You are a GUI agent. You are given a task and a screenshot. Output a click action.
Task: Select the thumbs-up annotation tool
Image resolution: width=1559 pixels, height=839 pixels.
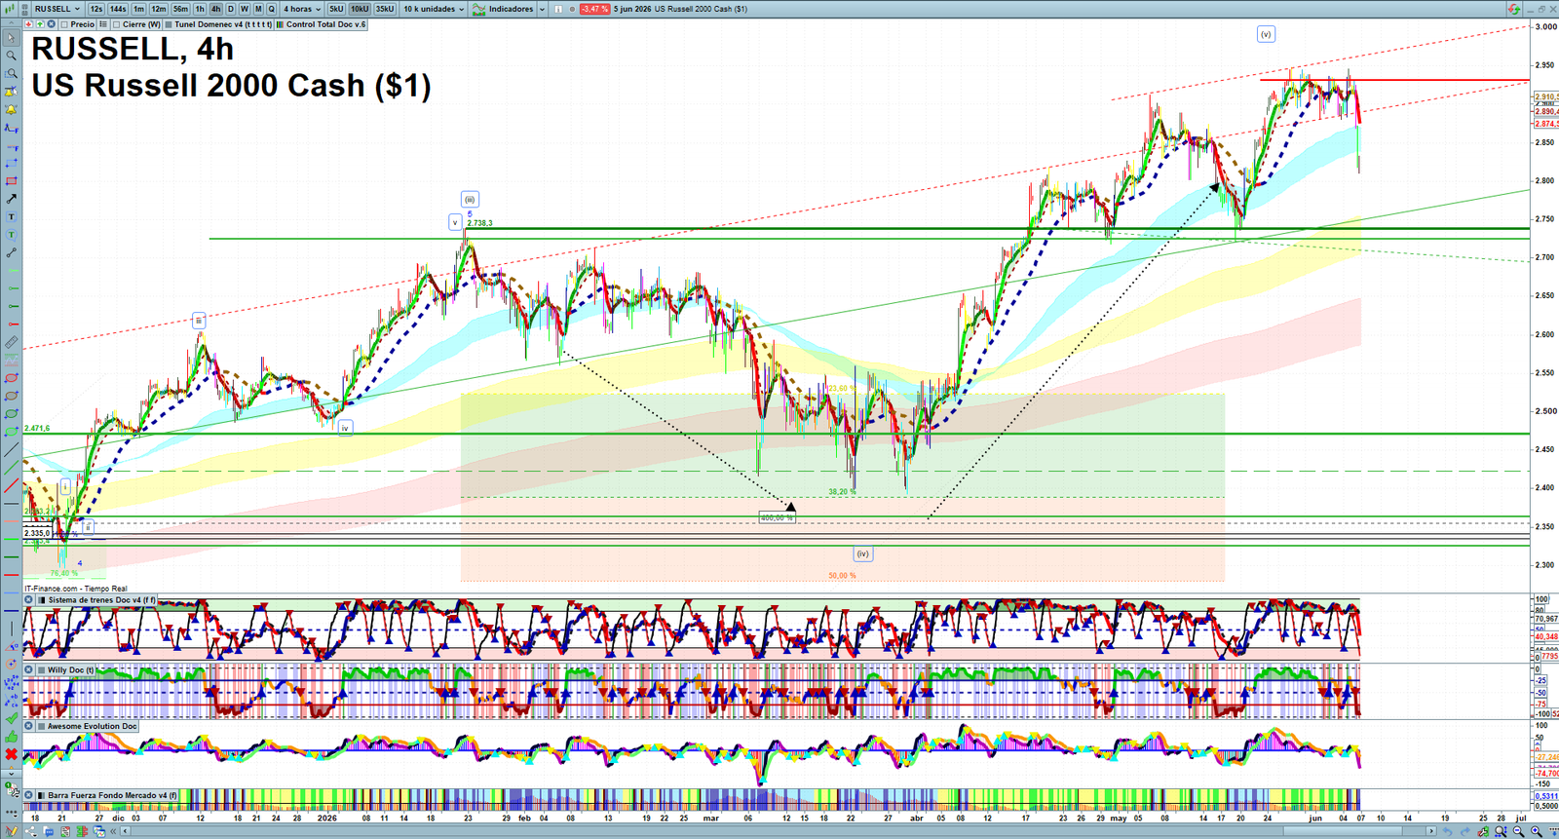click(x=12, y=737)
